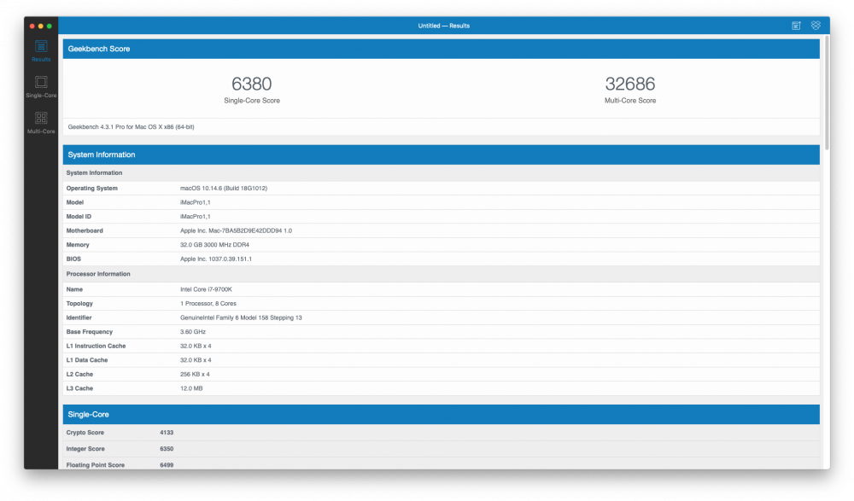
Task: Click the Single-Core Score caption under 6380
Action: [x=252, y=101]
